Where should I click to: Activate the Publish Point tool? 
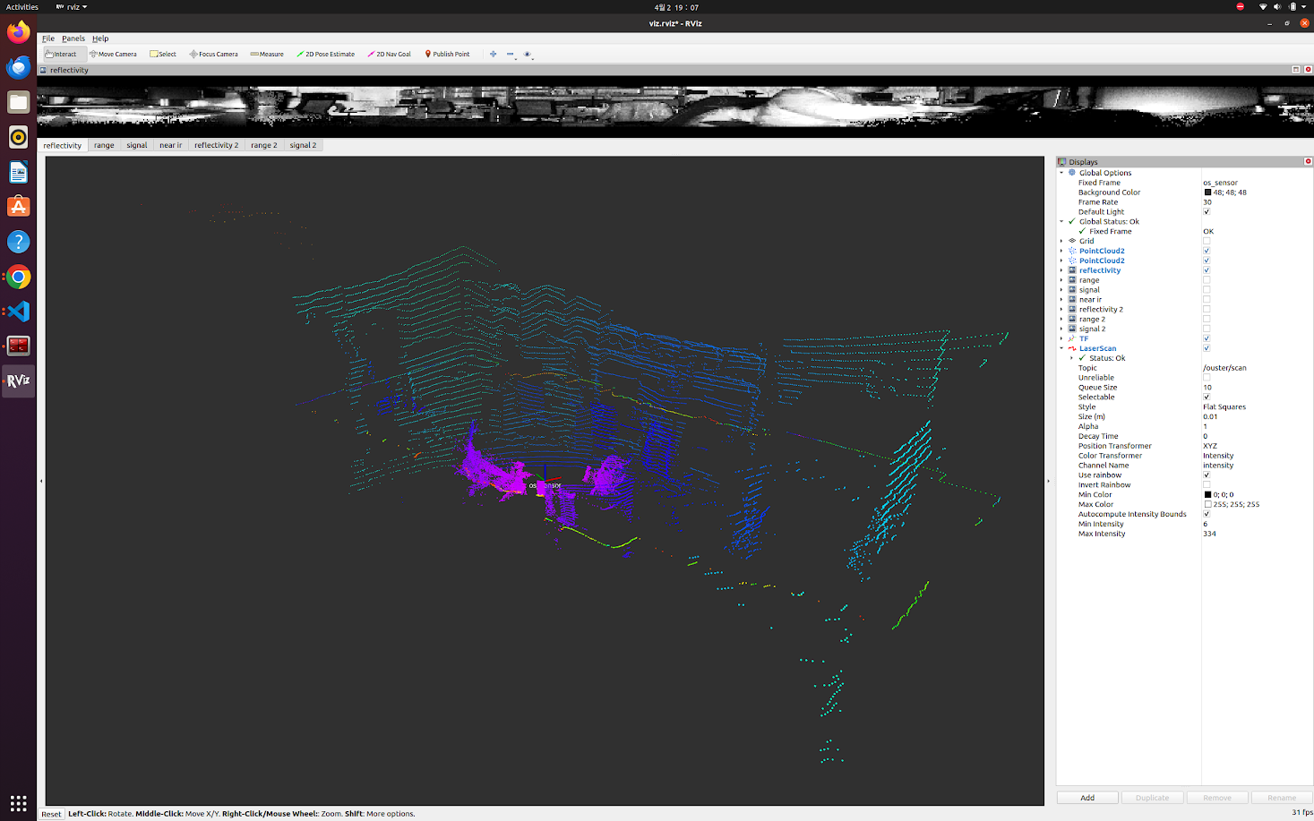[x=447, y=54]
